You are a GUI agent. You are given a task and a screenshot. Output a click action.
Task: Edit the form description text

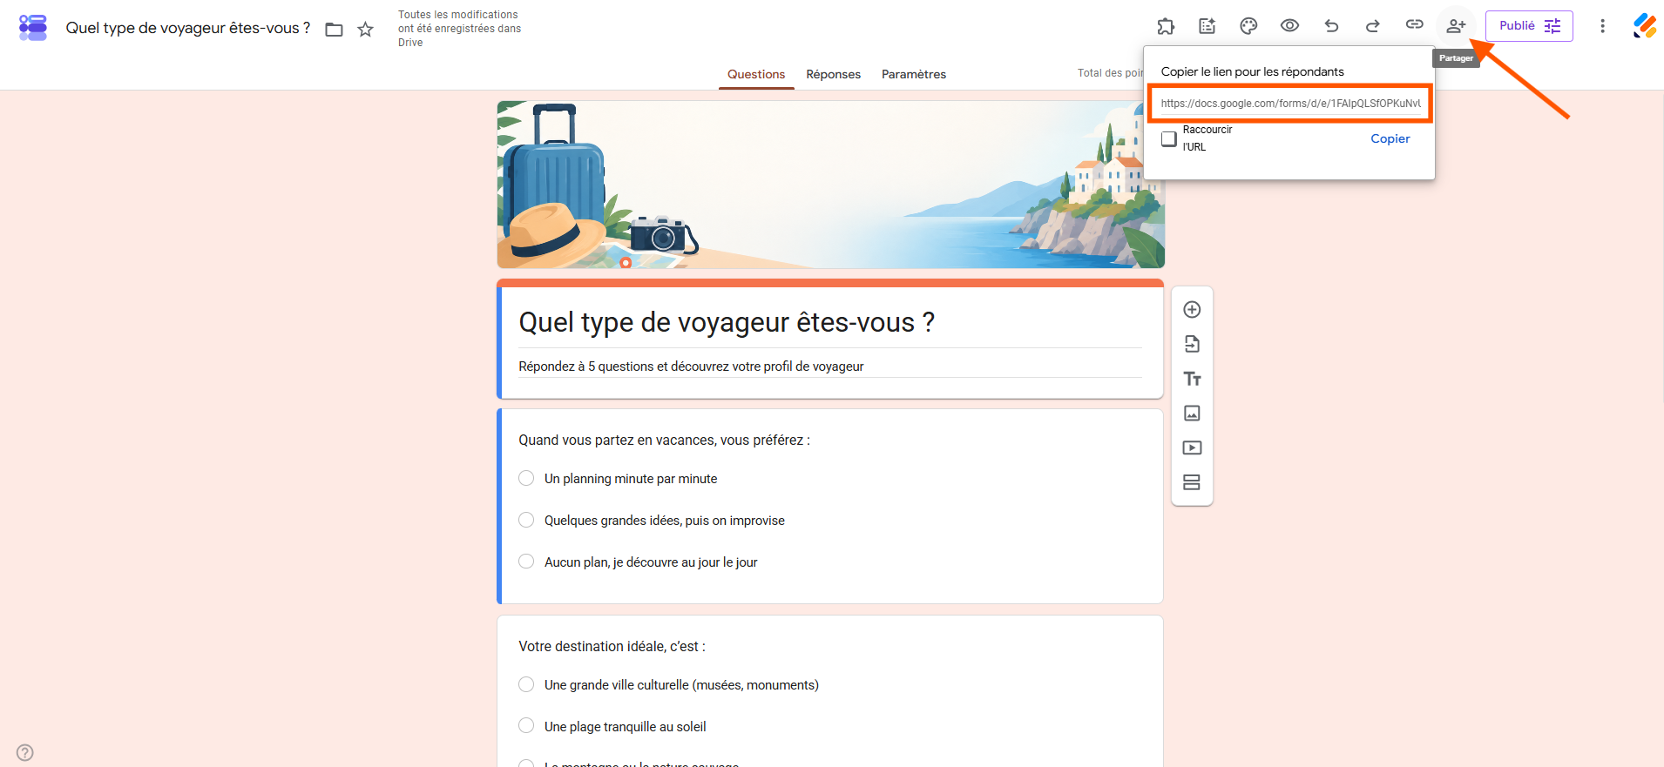point(691,367)
